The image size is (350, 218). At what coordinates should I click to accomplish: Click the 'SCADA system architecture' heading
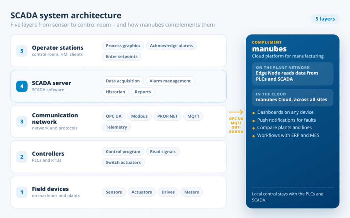66,16
